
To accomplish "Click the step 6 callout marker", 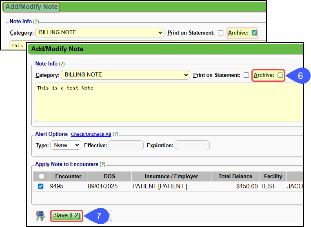I will coord(300,76).
